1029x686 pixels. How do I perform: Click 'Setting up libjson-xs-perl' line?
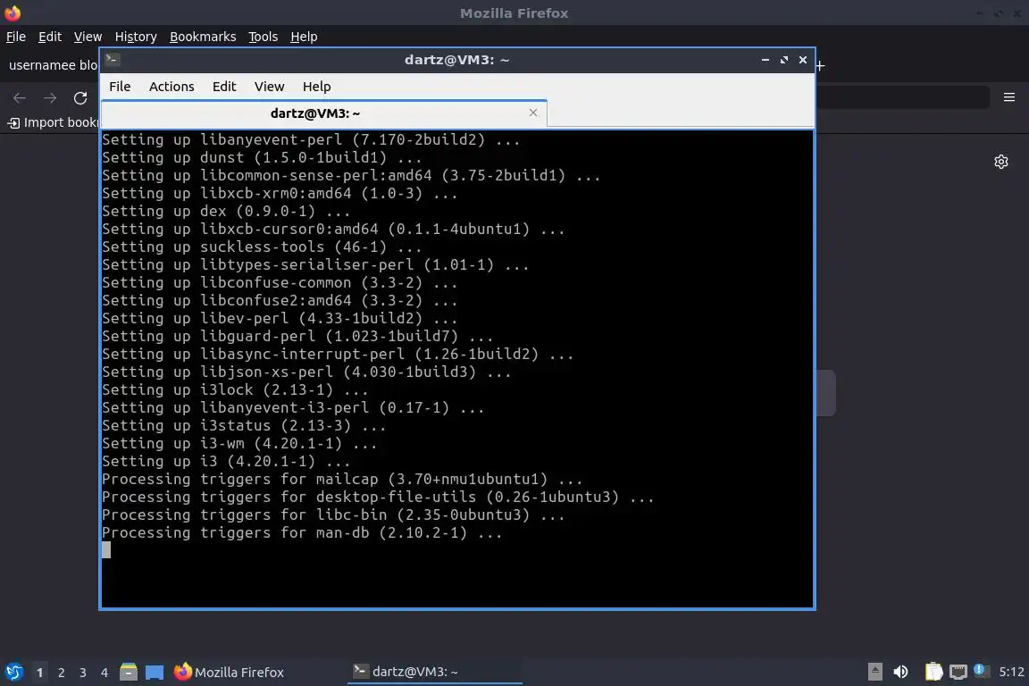(x=306, y=372)
